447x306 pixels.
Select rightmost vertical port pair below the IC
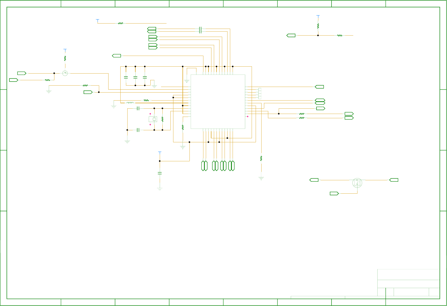pyautogui.click(x=232, y=166)
